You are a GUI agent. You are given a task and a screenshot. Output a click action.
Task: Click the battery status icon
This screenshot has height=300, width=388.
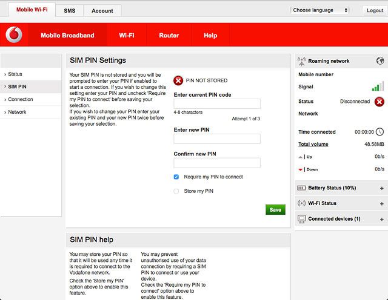(x=301, y=188)
